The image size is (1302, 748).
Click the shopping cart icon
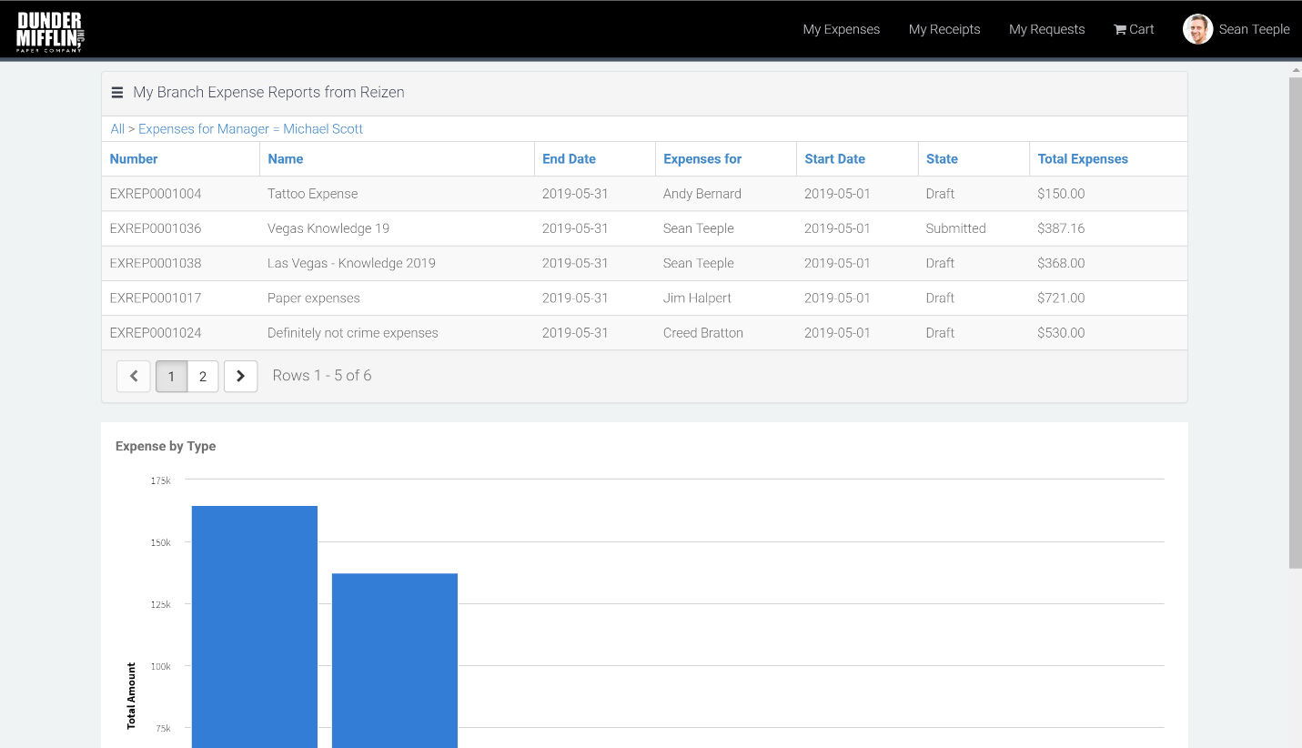[1120, 29]
